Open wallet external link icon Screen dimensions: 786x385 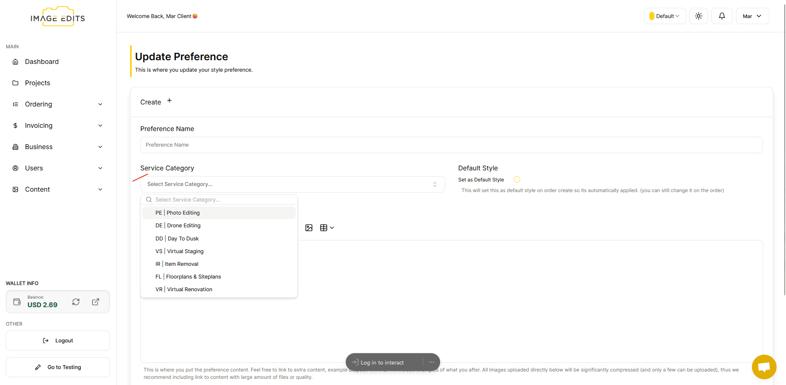[x=96, y=302]
